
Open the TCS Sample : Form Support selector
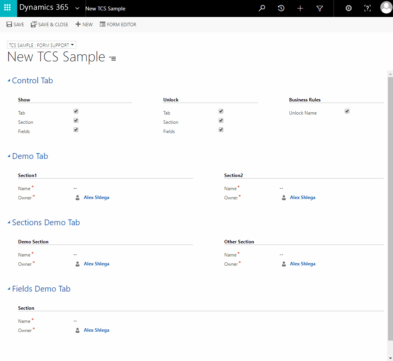pyautogui.click(x=42, y=45)
